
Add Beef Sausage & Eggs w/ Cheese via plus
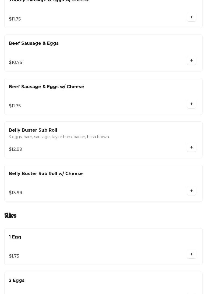coord(191,104)
